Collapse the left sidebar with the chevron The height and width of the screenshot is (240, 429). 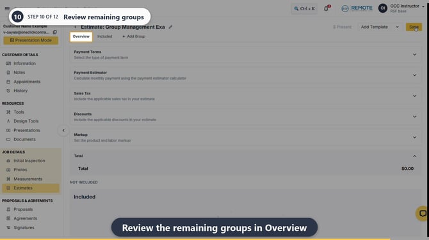pos(63,130)
